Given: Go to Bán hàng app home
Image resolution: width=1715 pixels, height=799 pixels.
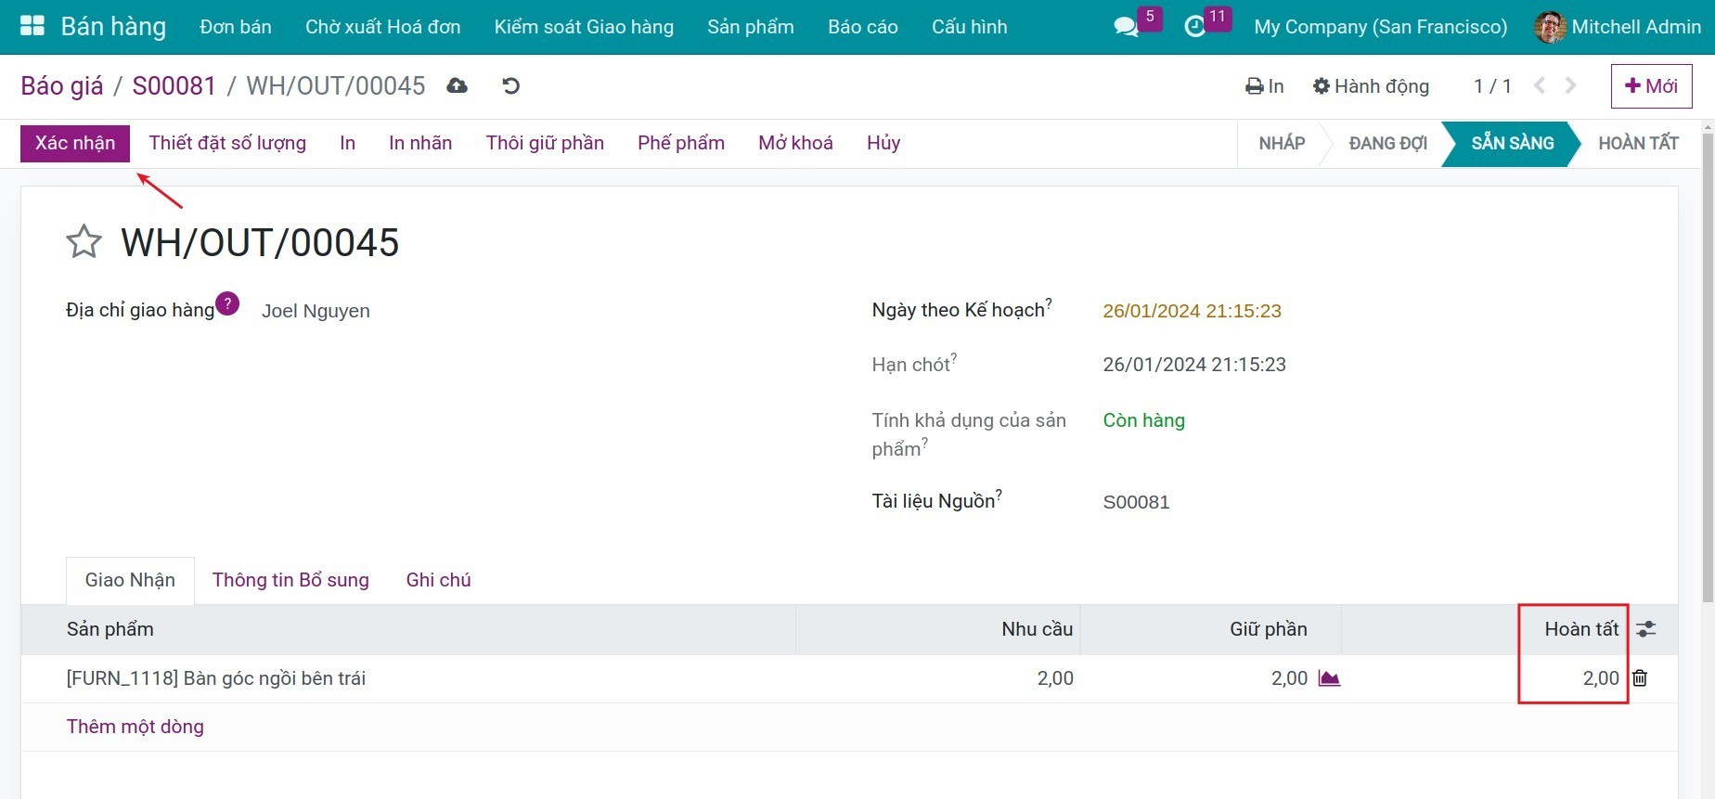Looking at the screenshot, I should click(113, 27).
